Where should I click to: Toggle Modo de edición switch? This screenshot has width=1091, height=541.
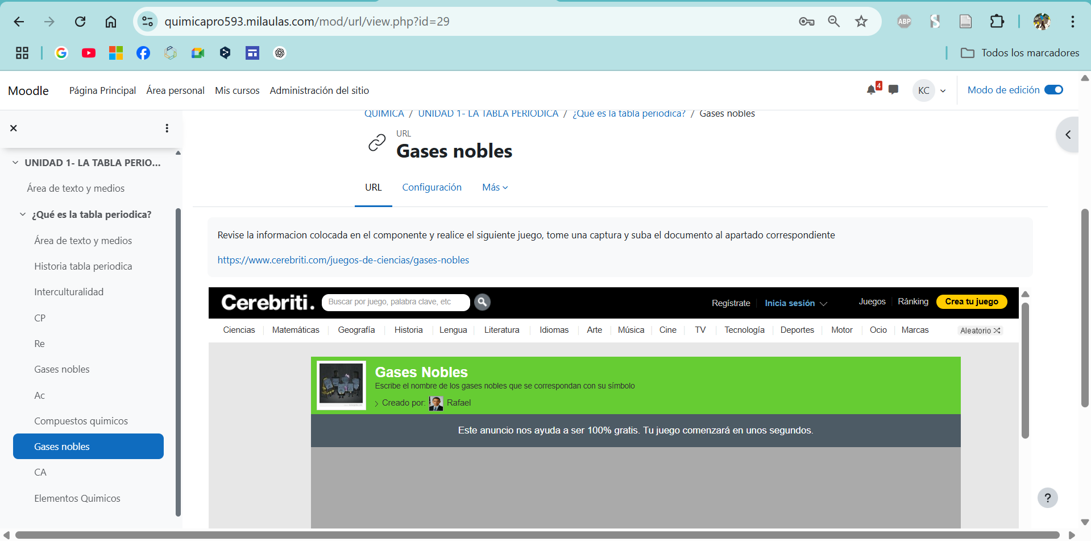1053,90
